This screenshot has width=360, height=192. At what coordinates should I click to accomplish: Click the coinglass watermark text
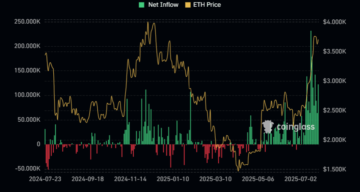point(295,126)
